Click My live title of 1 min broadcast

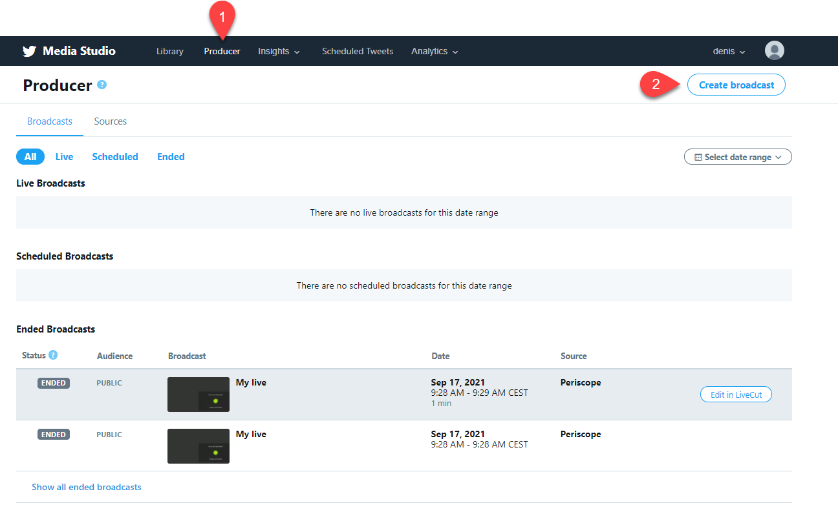click(251, 382)
